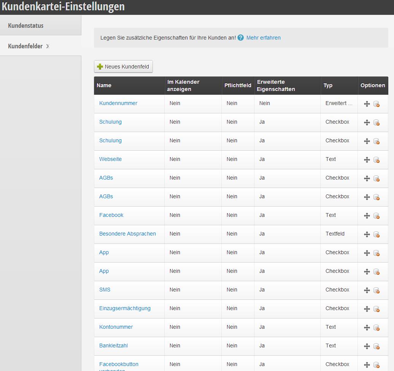
Task: Click move icon in SMS row
Action: pos(367,290)
